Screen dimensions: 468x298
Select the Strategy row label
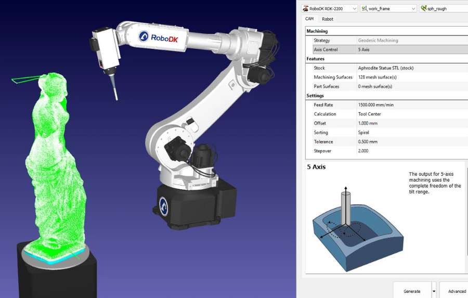click(322, 41)
